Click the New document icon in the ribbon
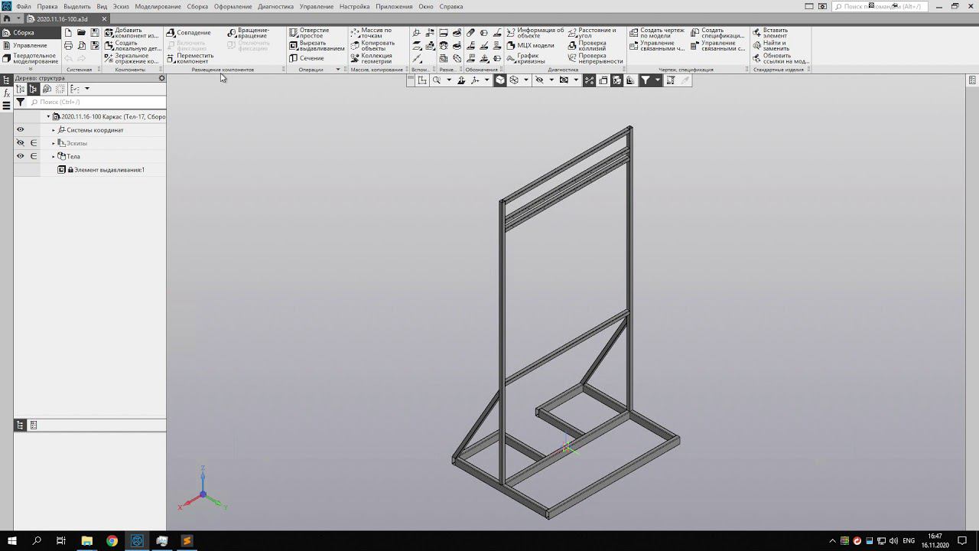This screenshot has height=551, width=979. click(68, 33)
